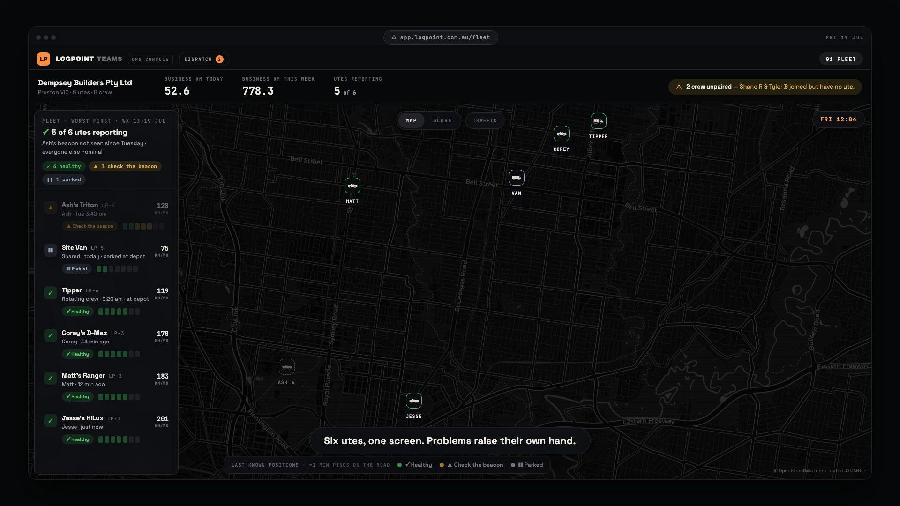Image resolution: width=900 pixels, height=506 pixels.
Task: Click the padlock icon in the address bar
Action: (x=394, y=37)
